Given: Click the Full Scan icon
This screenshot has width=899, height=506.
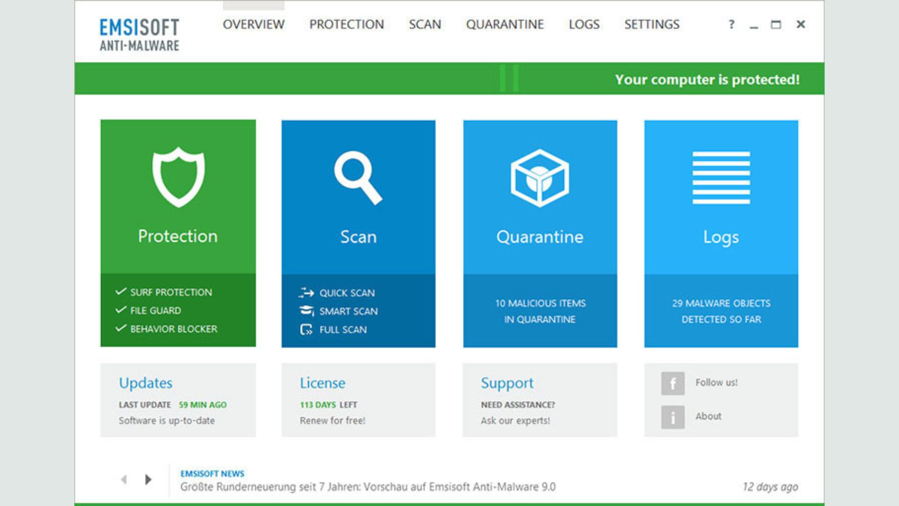Looking at the screenshot, I should (x=306, y=329).
